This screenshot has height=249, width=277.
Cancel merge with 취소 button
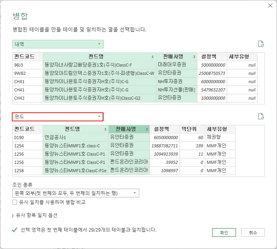point(253,232)
